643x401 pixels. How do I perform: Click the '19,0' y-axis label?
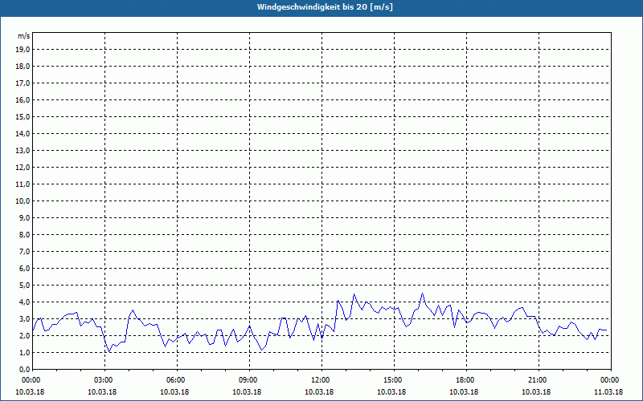pos(23,50)
